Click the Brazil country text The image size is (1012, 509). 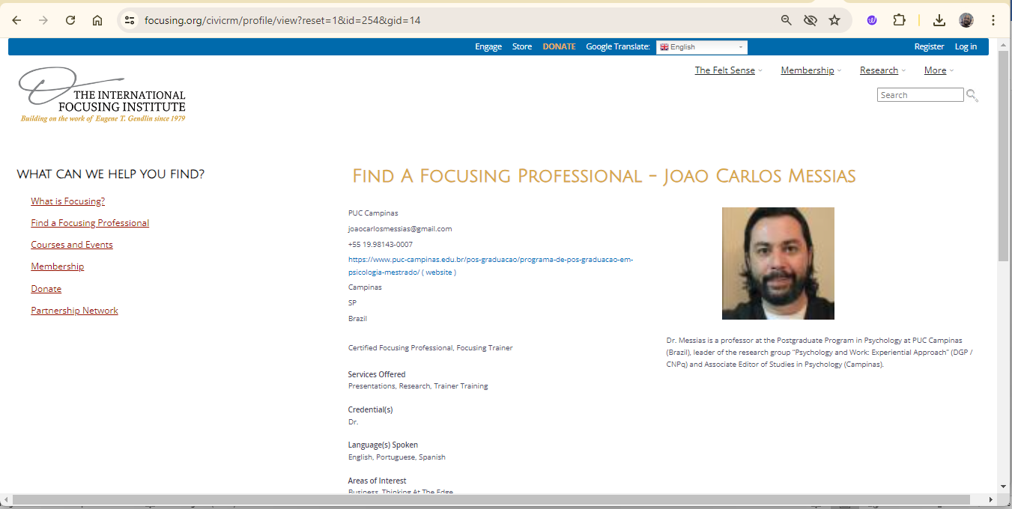357,319
